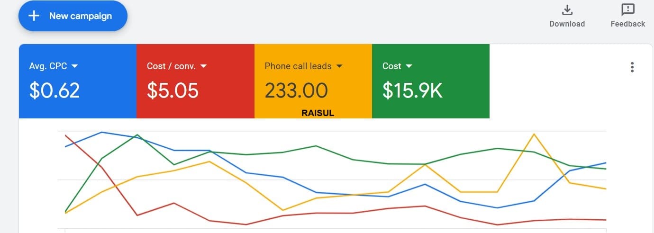Viewport: 654px width, 233px height.
Task: Click the Download text label
Action: [567, 24]
